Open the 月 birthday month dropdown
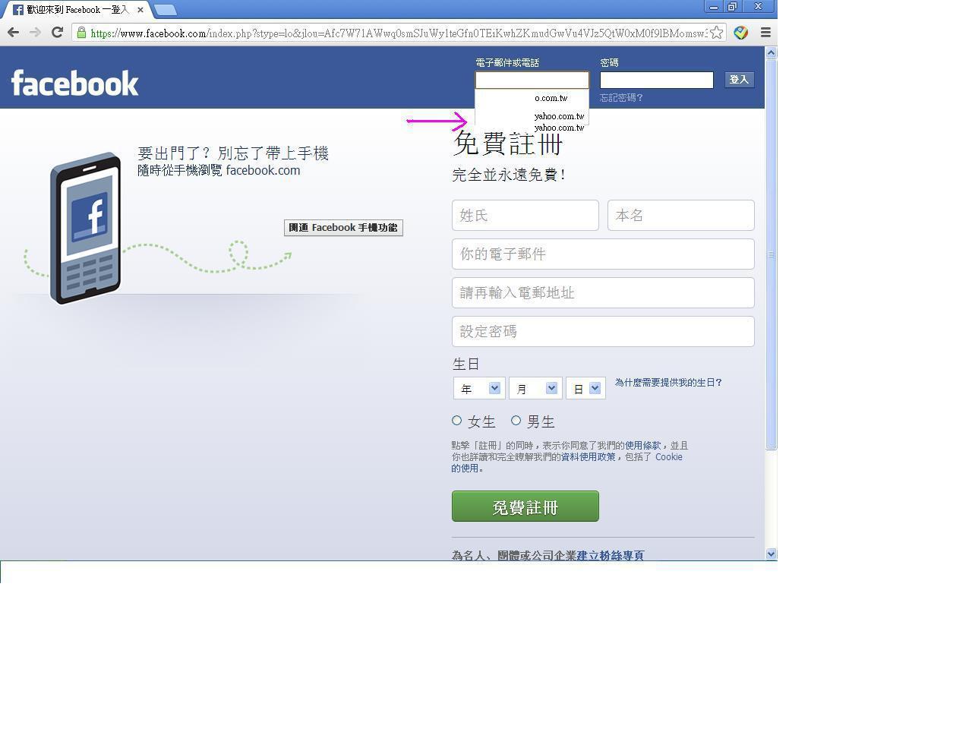Image resolution: width=972 pixels, height=729 pixels. [x=535, y=389]
